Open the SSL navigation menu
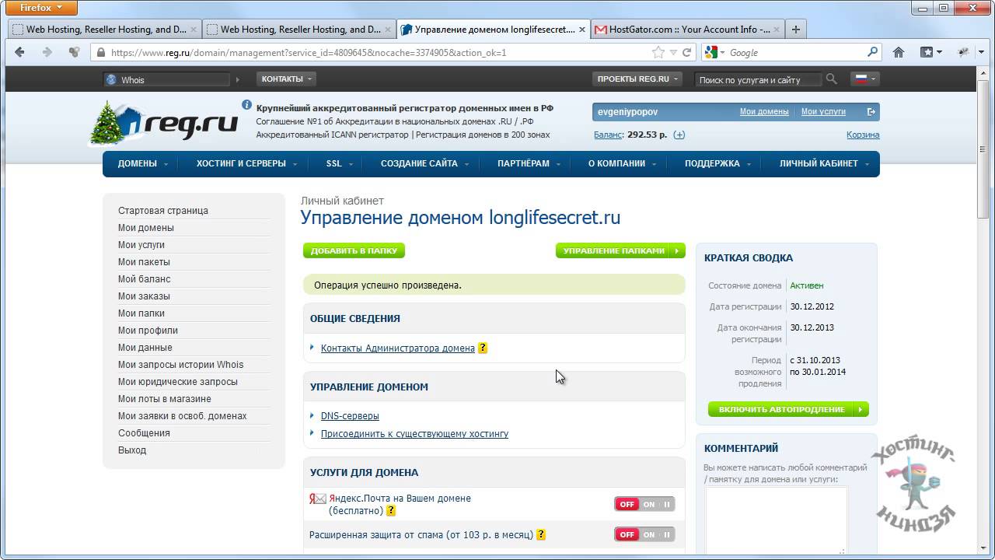995x560 pixels. pyautogui.click(x=338, y=163)
